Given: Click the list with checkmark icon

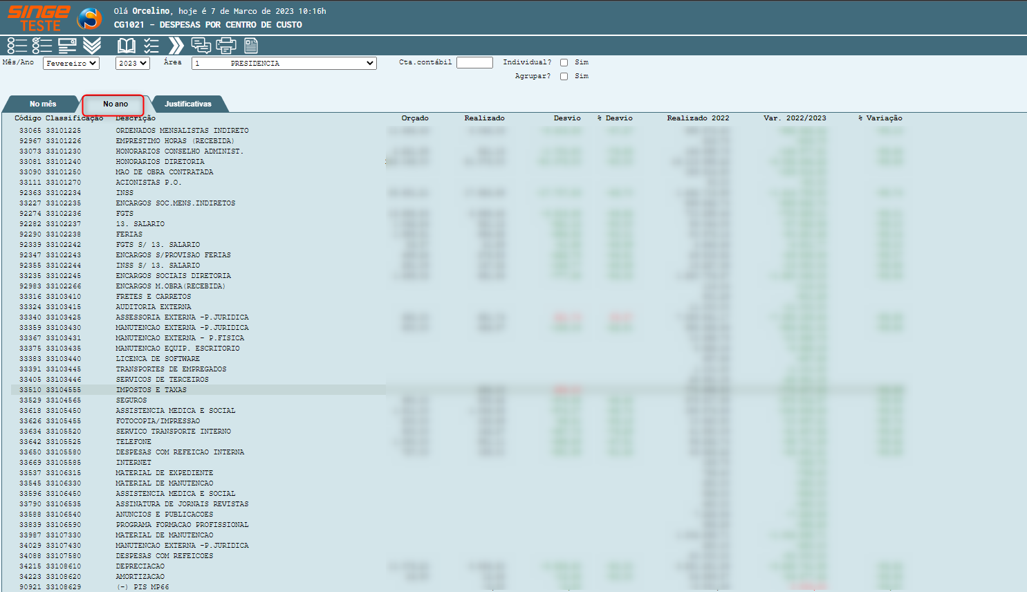Looking at the screenshot, I should click(42, 46).
